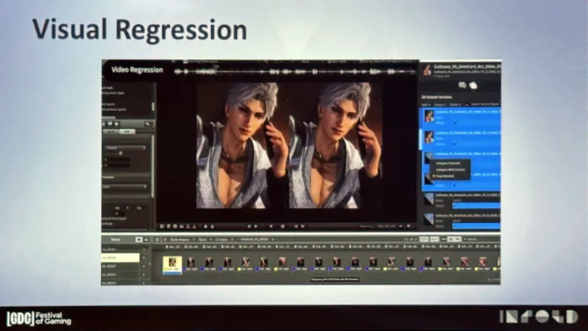
Task: Open the Sort dropdown in Related Versions
Action: [425, 104]
